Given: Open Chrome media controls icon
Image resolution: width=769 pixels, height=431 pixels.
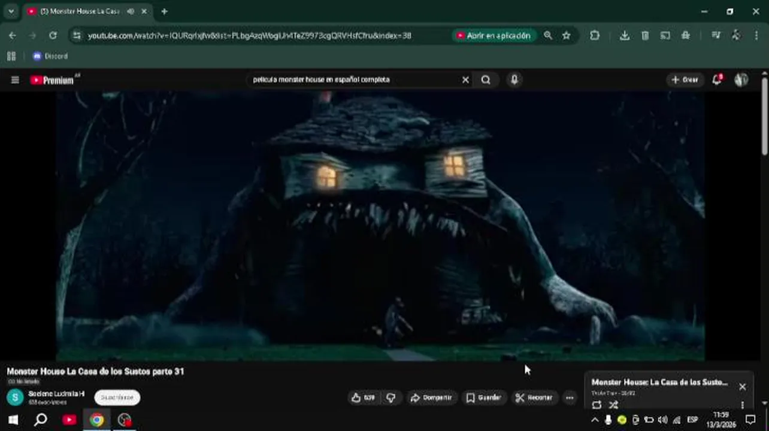Looking at the screenshot, I should pyautogui.click(x=716, y=36).
